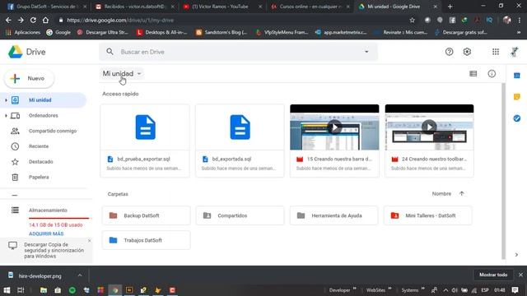Close the downloads bar
This screenshot has width=527, height=296.
tap(520, 275)
